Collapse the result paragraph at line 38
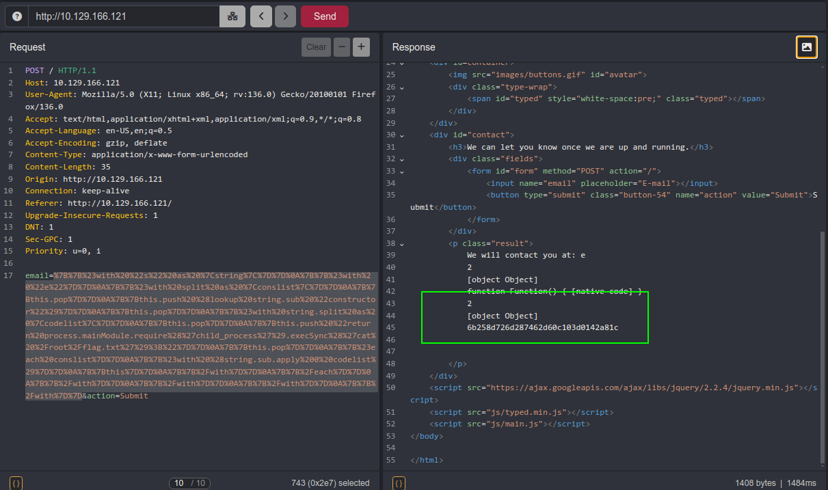828x490 pixels. [401, 244]
